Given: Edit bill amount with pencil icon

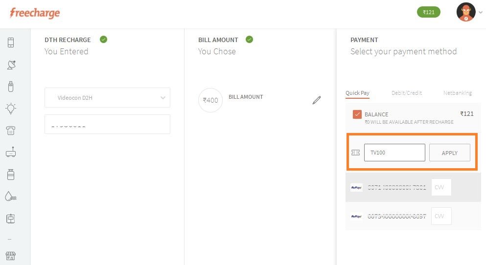Looking at the screenshot, I should (317, 100).
